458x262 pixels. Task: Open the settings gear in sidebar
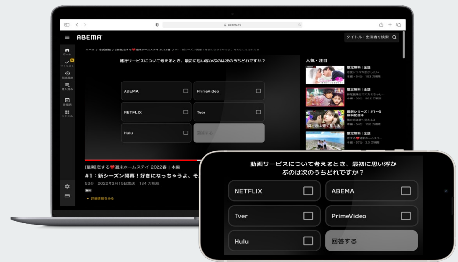click(67, 187)
